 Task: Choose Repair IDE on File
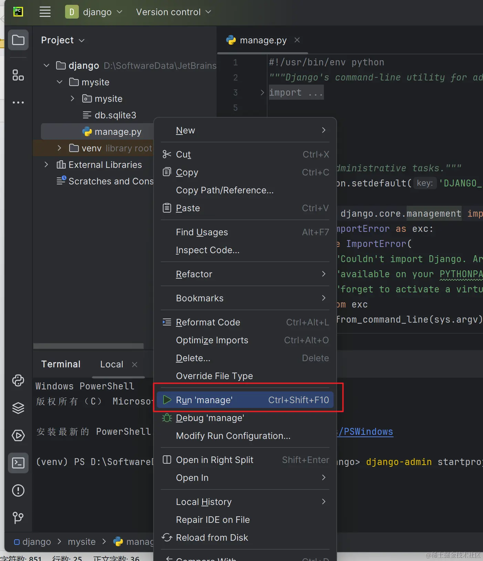point(245,520)
